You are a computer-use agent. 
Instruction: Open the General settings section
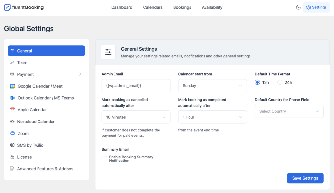(46, 51)
